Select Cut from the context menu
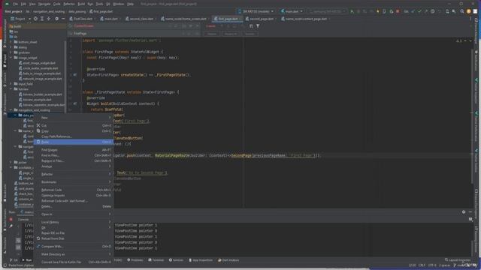 (74, 125)
